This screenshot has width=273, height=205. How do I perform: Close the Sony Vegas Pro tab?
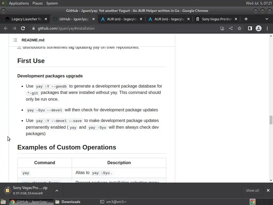tap(236, 19)
